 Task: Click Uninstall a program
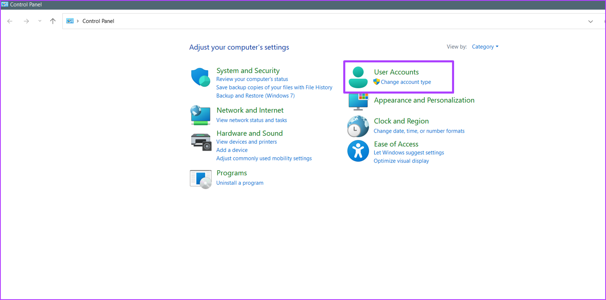(240, 183)
